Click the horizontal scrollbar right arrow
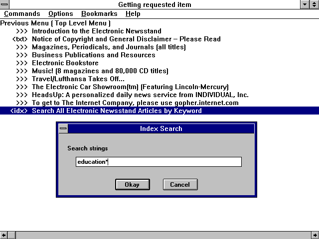Viewport: 319px width, 239px height. (x=315, y=235)
